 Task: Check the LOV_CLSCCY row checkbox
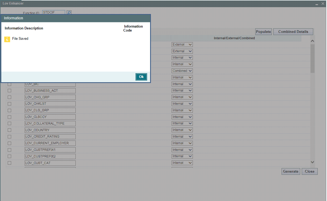tap(9, 117)
